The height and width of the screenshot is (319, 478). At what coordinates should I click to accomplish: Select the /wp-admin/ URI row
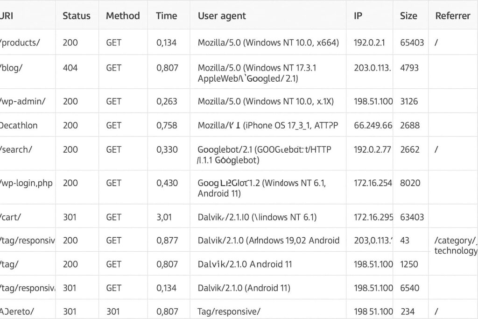tap(23, 101)
